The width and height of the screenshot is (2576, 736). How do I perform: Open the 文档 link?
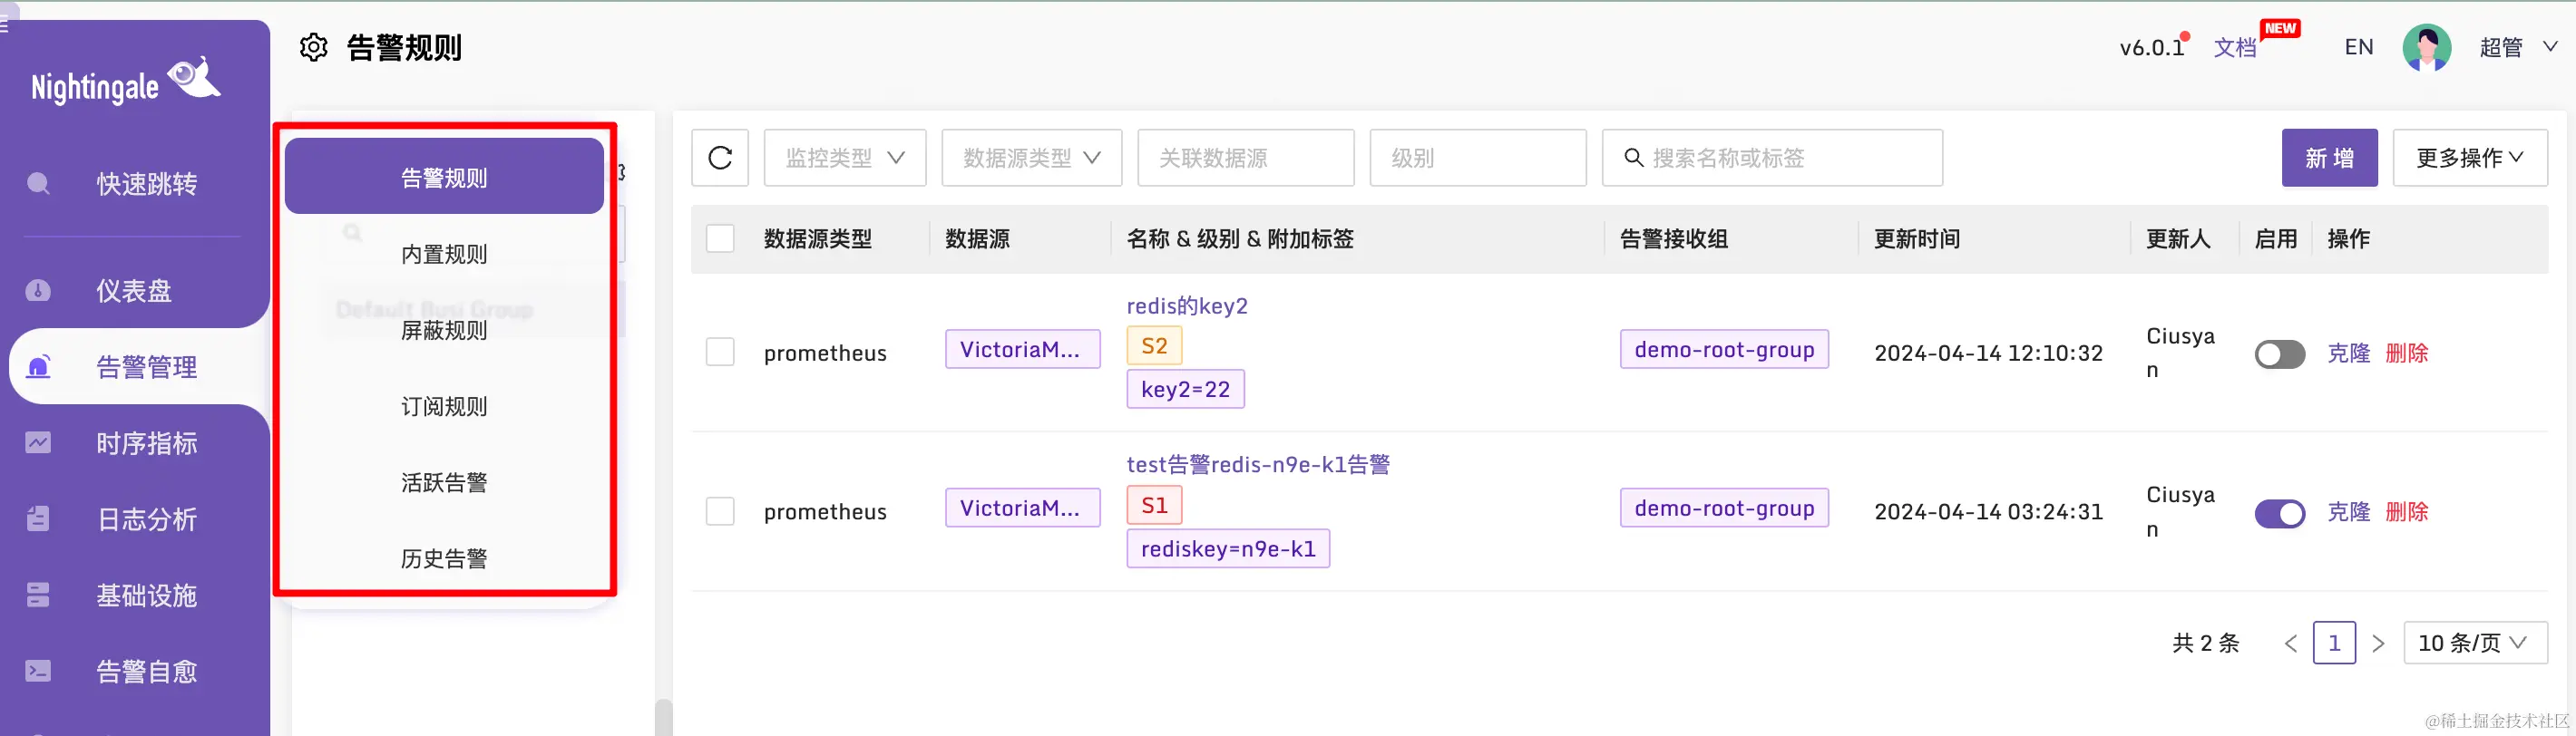2235,47
